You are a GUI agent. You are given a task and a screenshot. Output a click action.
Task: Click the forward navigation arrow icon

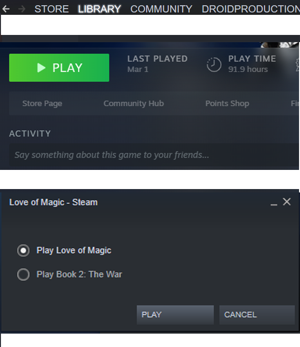[x=22, y=9]
